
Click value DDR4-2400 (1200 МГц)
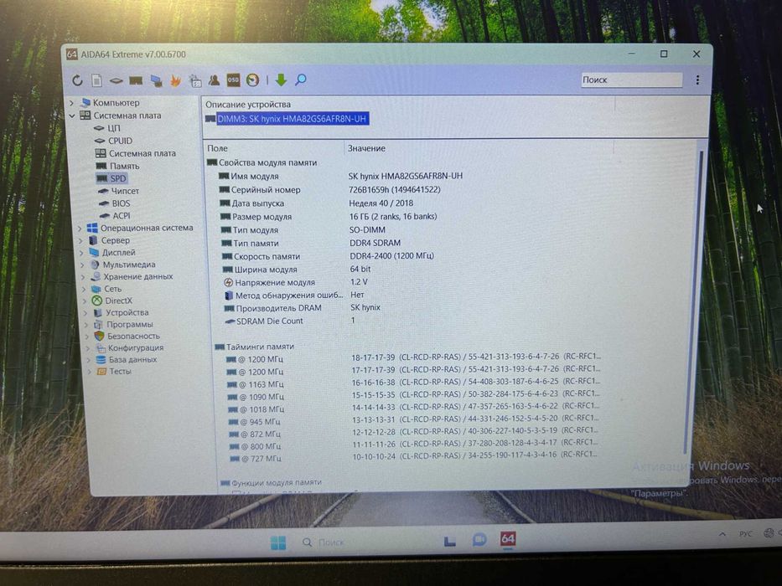(x=391, y=256)
